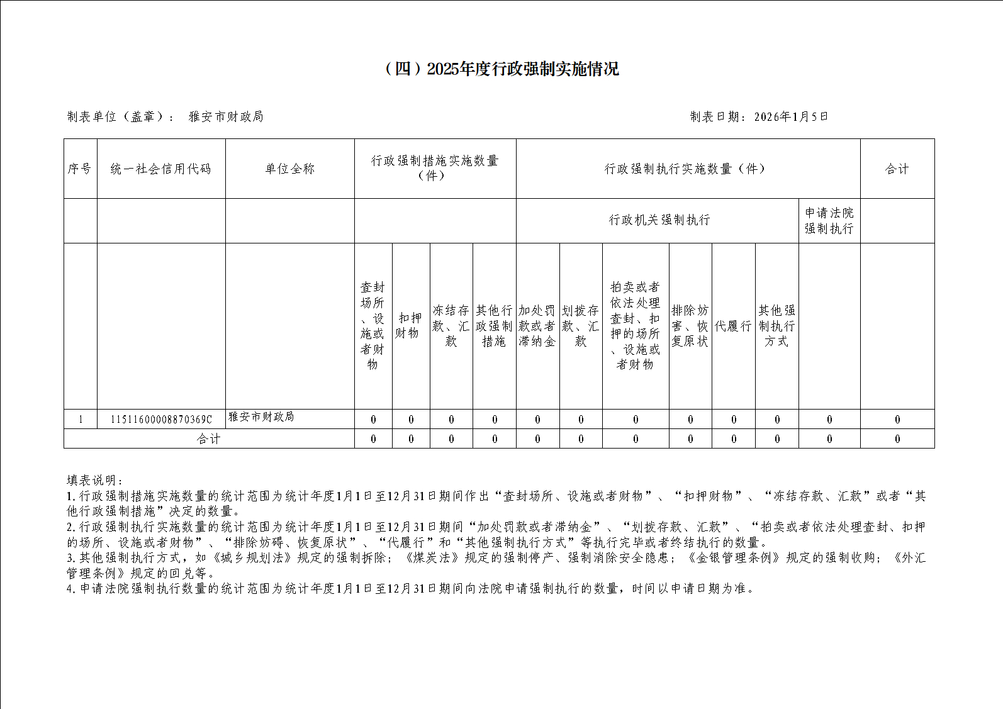Image resolution: width=1003 pixels, height=709 pixels.
Task: Click the 合计 label in bottom row
Action: click(x=209, y=439)
